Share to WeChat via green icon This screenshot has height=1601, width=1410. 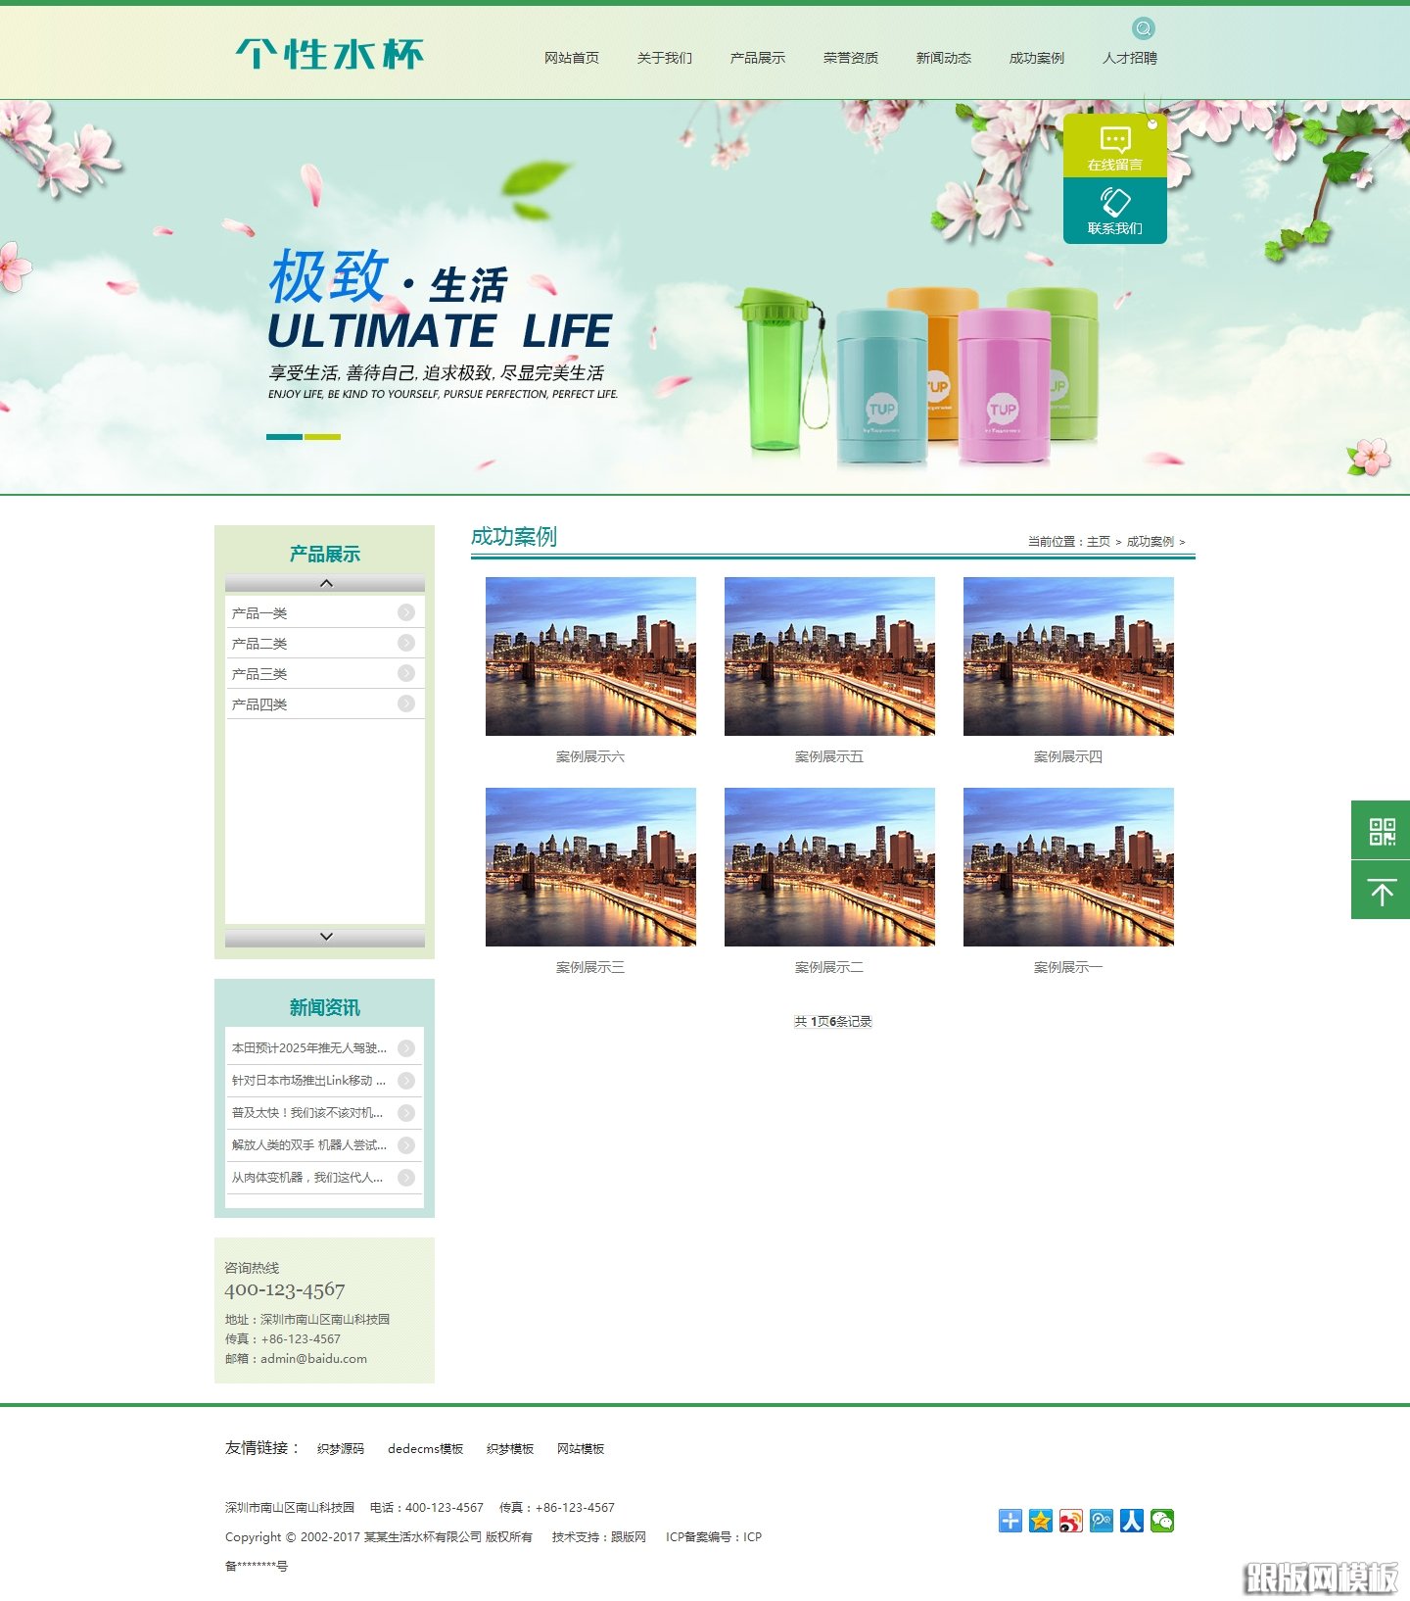point(1162,1521)
